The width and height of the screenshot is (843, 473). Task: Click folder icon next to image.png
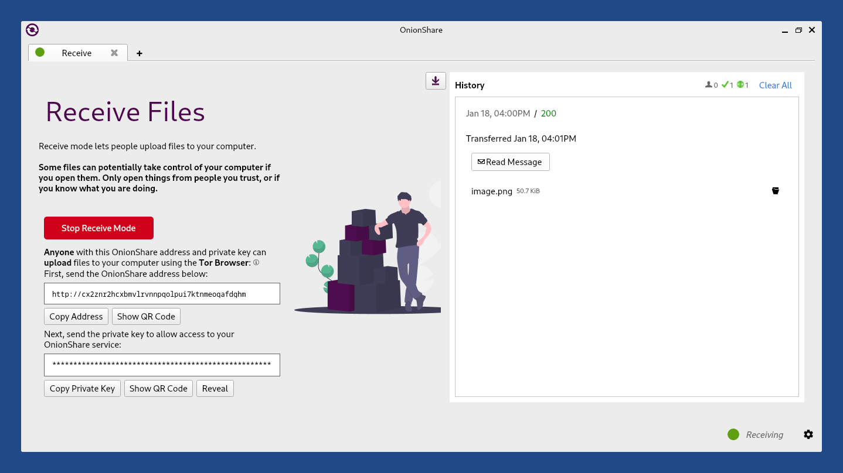pos(776,191)
